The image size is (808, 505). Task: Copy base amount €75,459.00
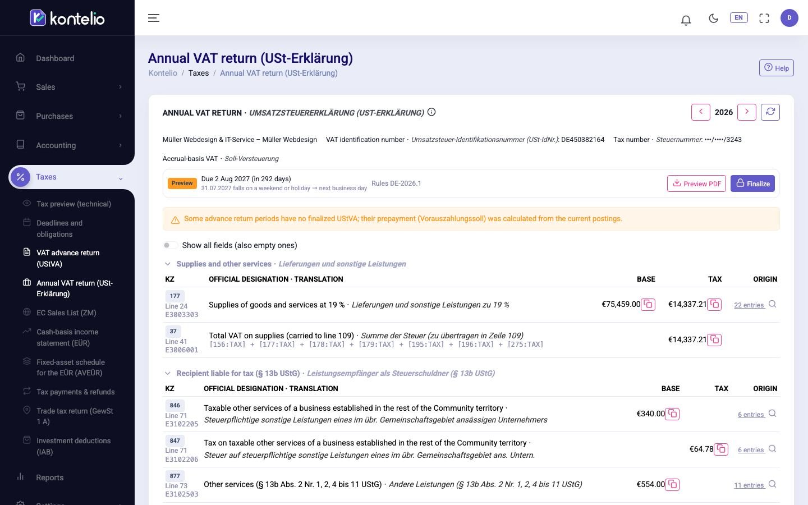pos(648,305)
